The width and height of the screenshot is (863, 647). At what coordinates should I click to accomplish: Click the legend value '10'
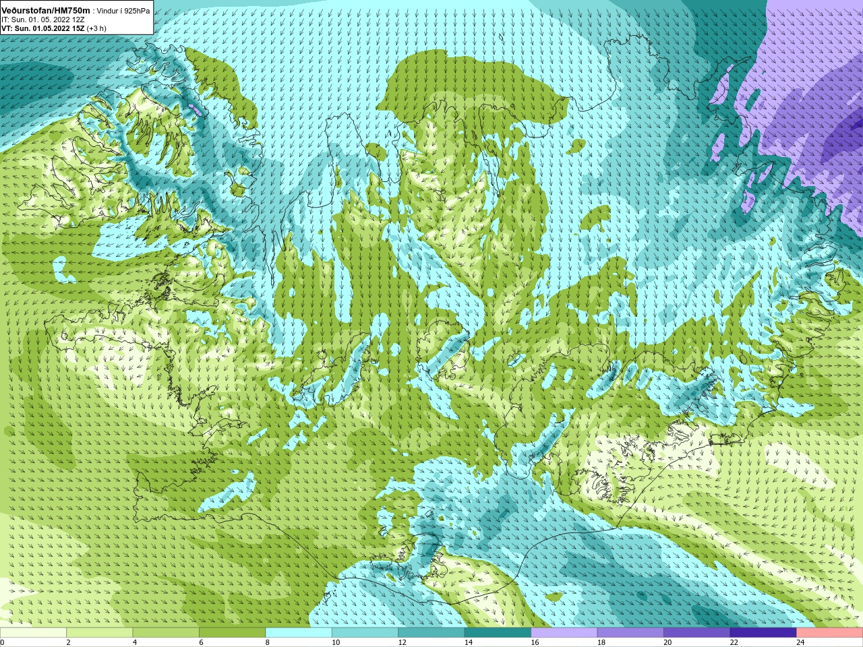[x=336, y=642]
